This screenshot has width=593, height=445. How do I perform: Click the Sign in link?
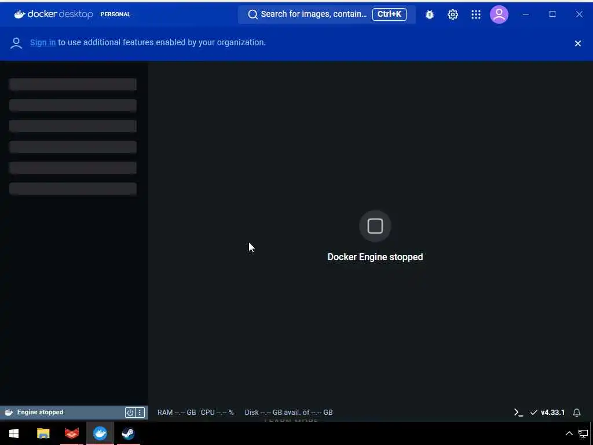tap(43, 42)
